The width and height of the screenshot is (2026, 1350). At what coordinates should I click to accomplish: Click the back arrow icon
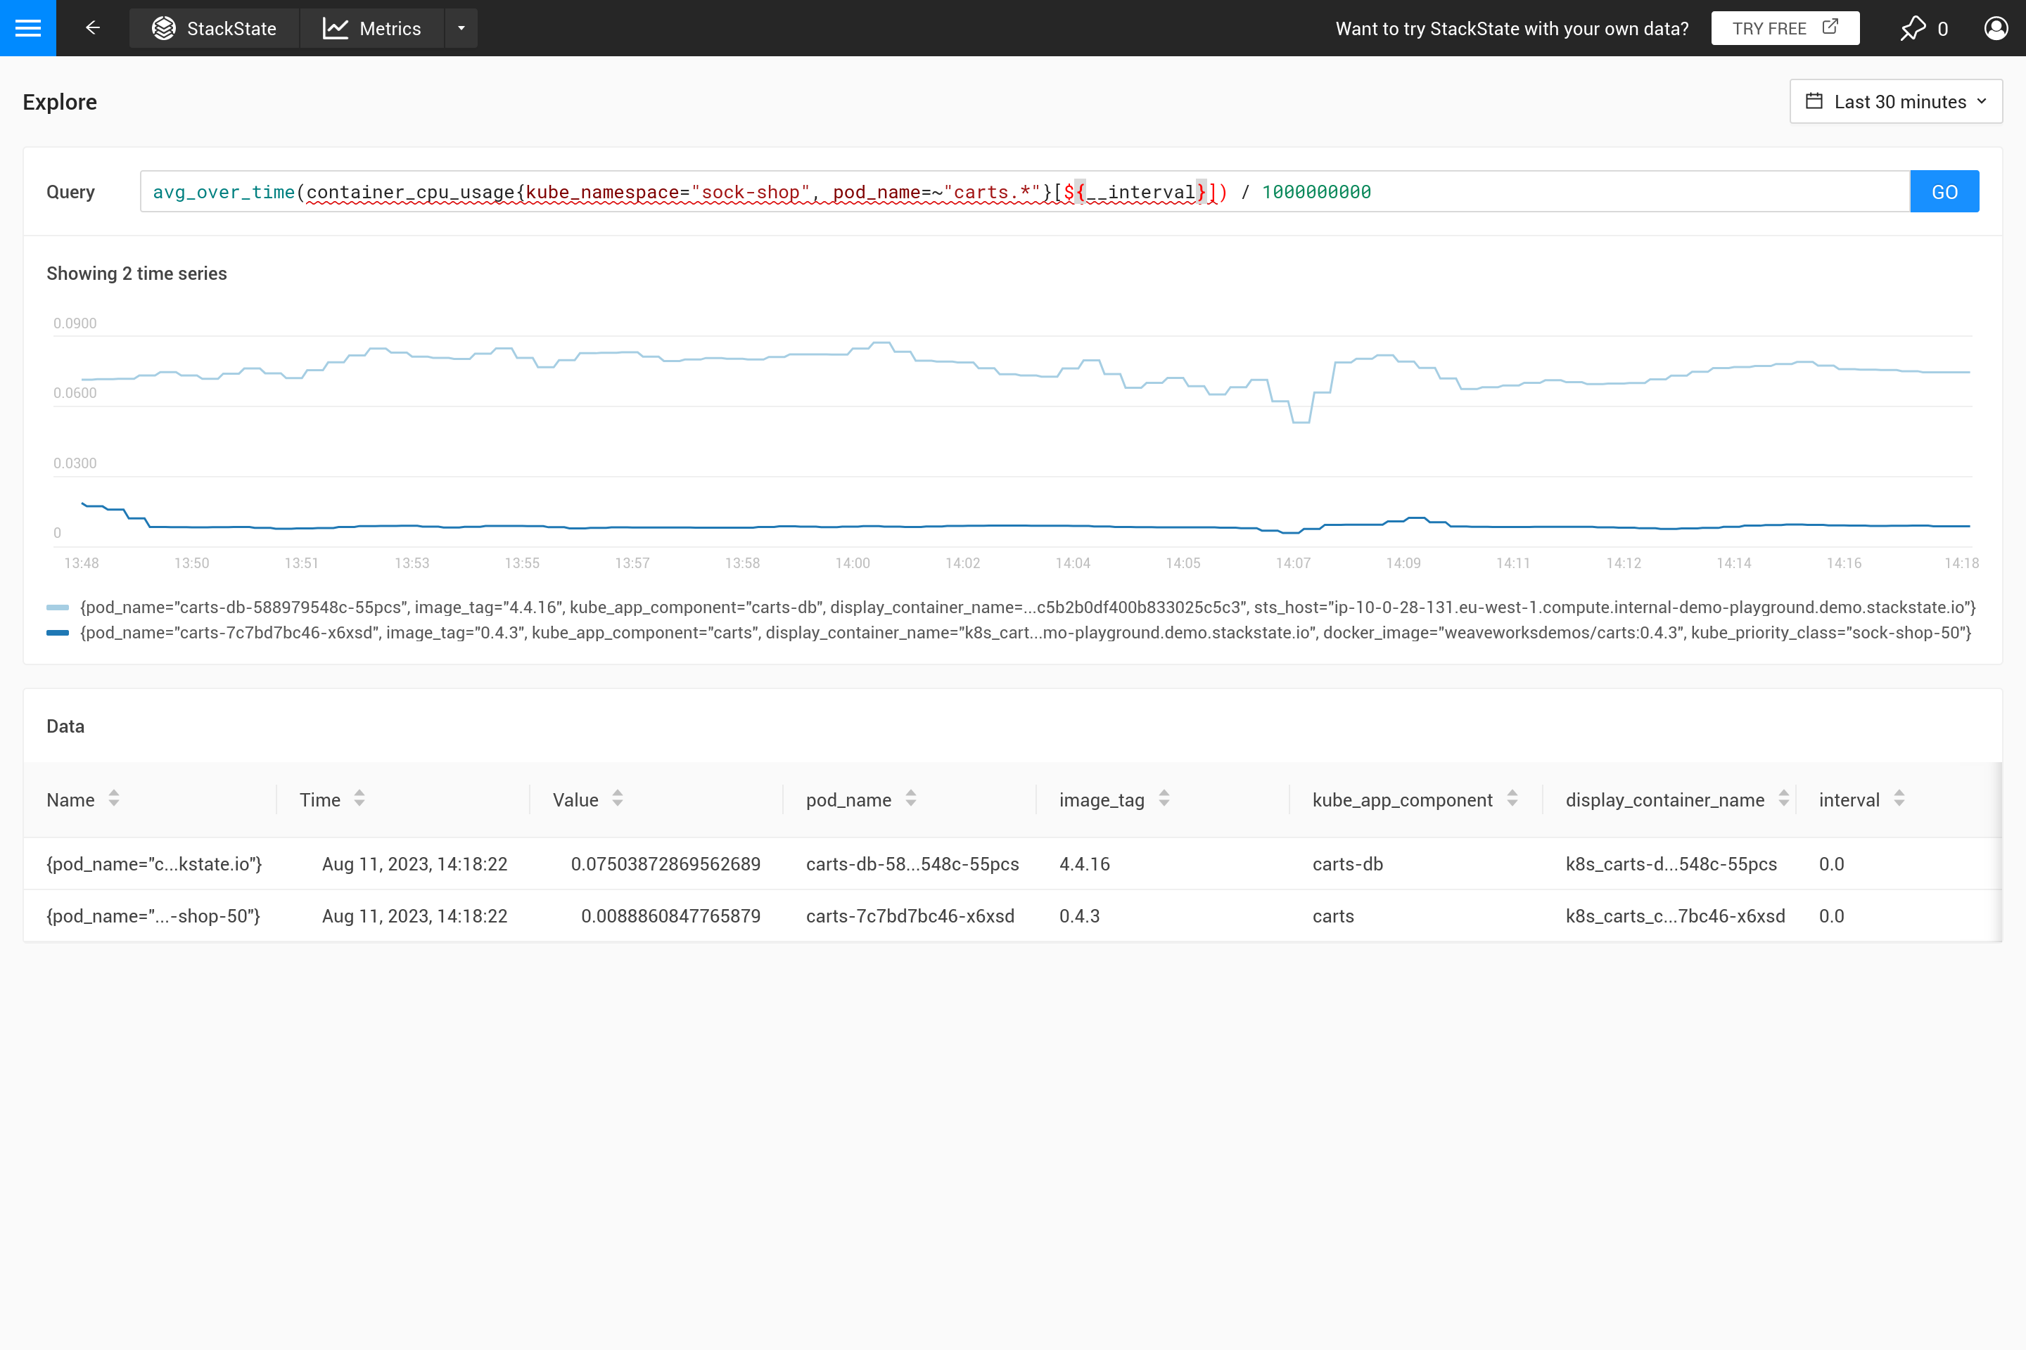click(x=93, y=27)
